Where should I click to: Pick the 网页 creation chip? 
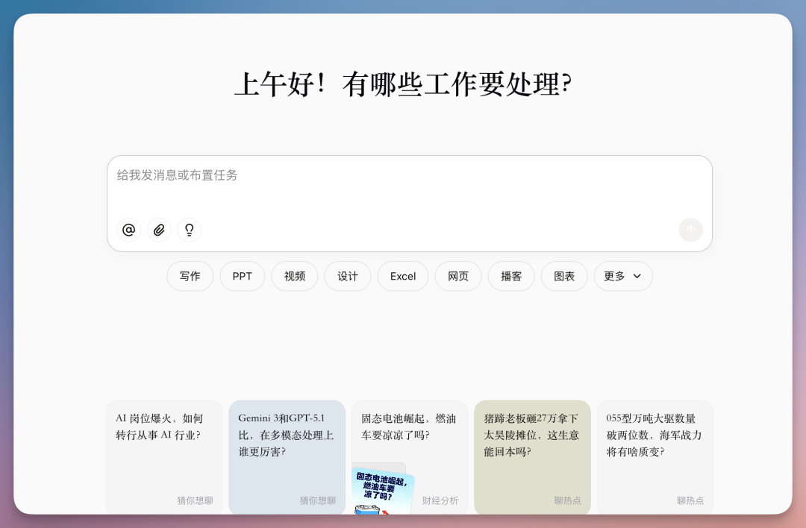tap(457, 276)
